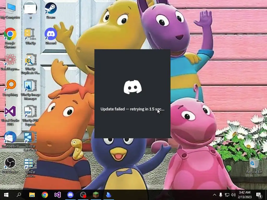Open the My Computer desktop icon

pos(10,10)
